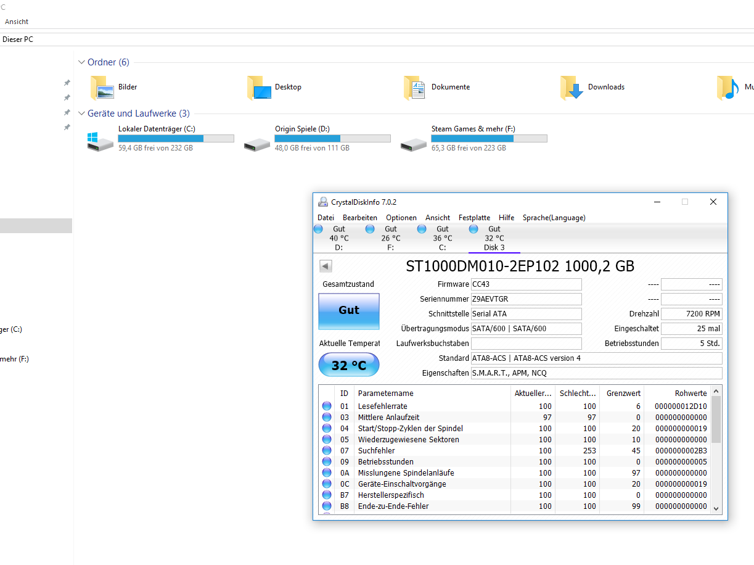
Task: Open the Downloads folder icon
Action: pyautogui.click(x=572, y=88)
